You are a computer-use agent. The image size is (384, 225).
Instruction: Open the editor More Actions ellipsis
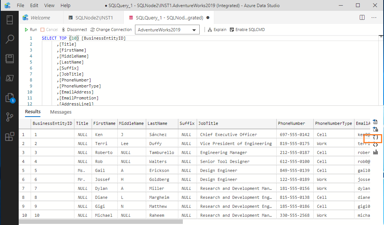pos(374,18)
